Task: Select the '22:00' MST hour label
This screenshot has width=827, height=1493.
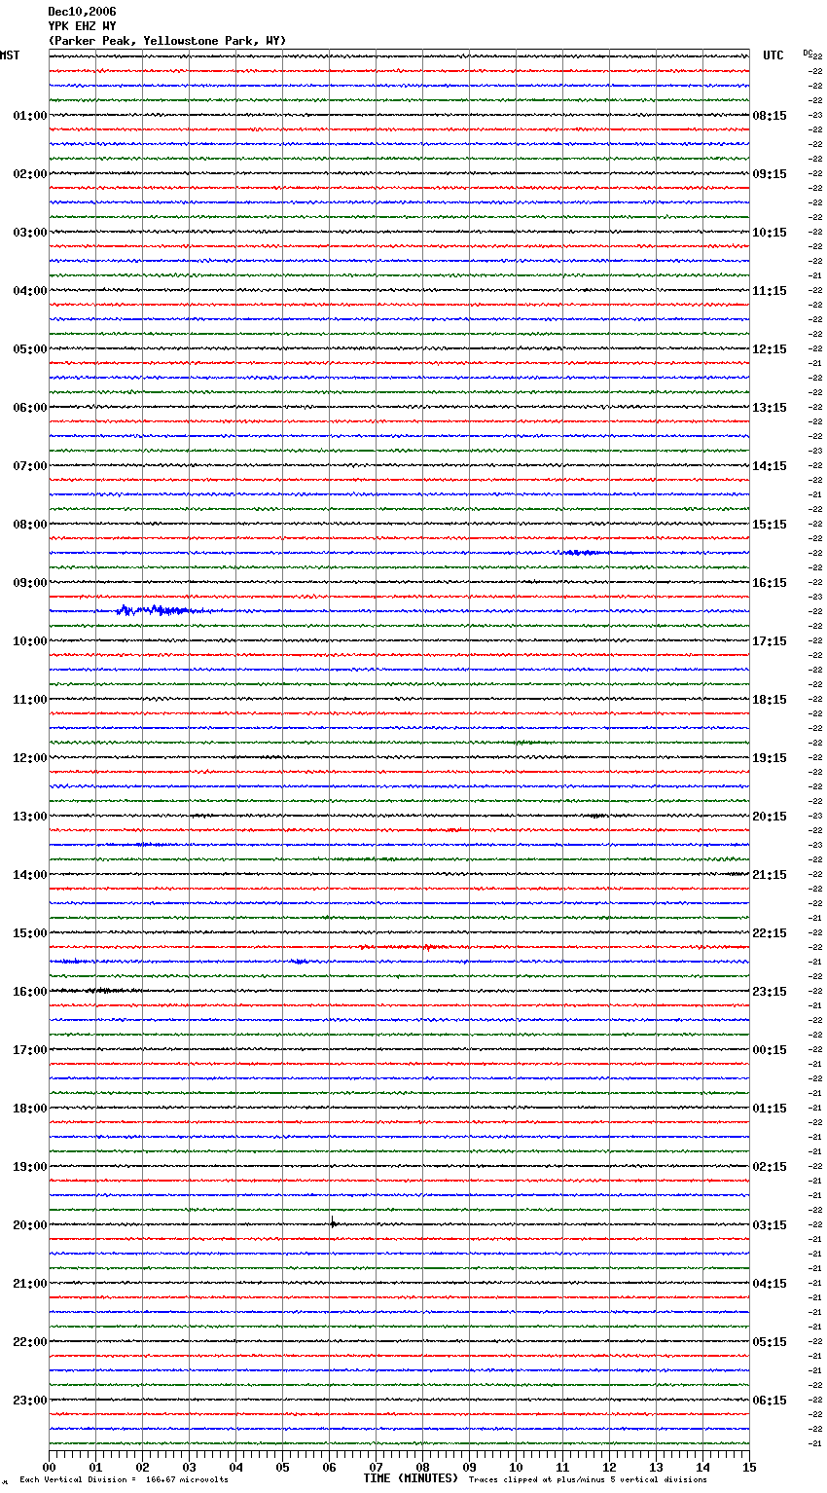Action: pyautogui.click(x=30, y=1342)
